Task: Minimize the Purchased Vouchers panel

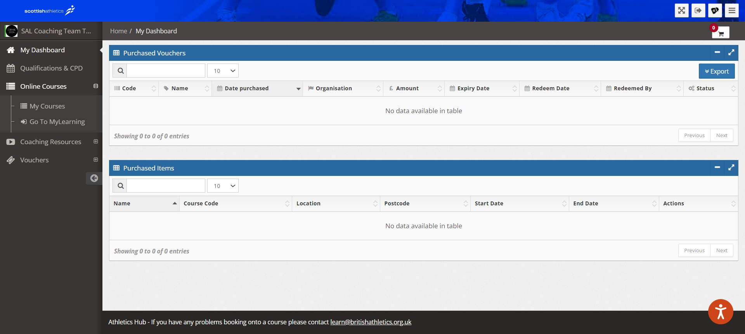Action: coord(717,53)
